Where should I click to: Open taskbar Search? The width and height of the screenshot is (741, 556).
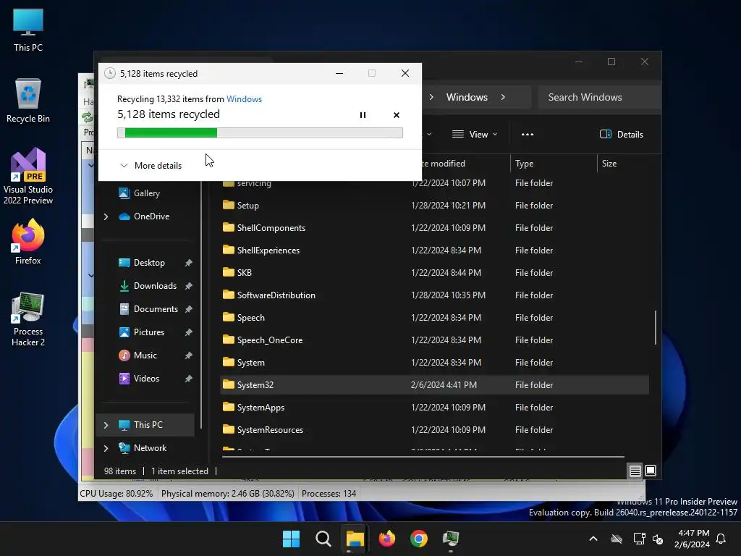pyautogui.click(x=323, y=539)
